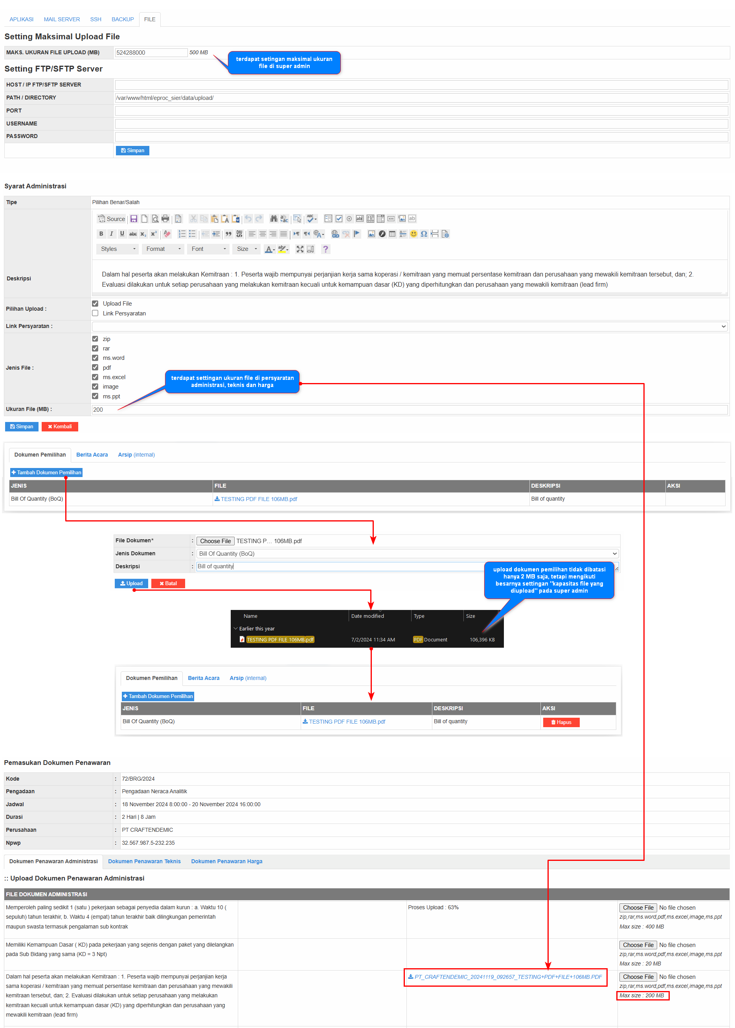This screenshot has height=1028, width=735.
Task: Switch to the APLIKASI tab
Action: (x=21, y=20)
